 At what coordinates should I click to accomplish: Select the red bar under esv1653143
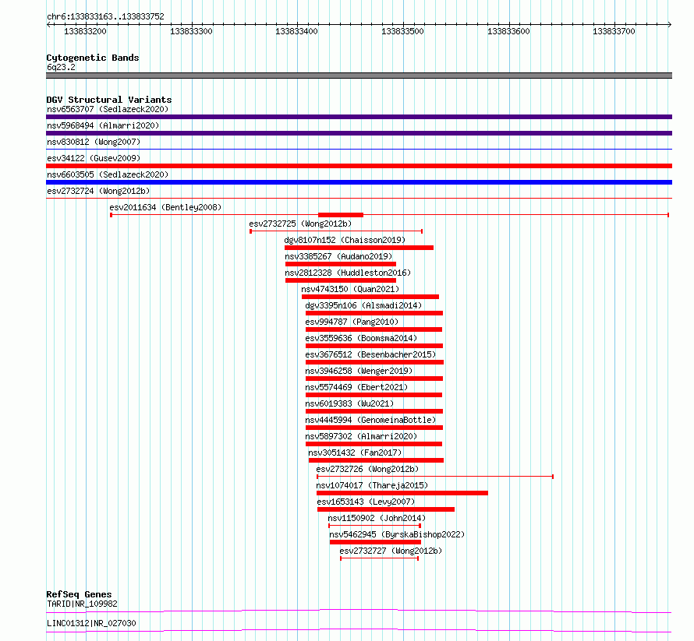(386, 509)
